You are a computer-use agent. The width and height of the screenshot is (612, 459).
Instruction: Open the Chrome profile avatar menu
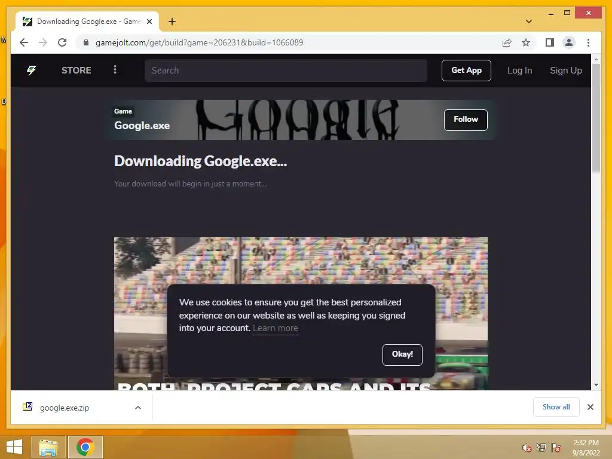coord(569,42)
